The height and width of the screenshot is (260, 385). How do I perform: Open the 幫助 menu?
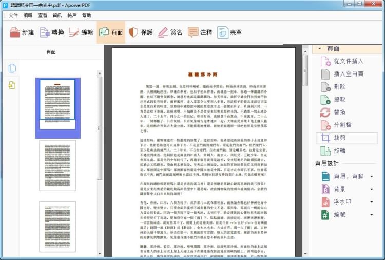87,15
